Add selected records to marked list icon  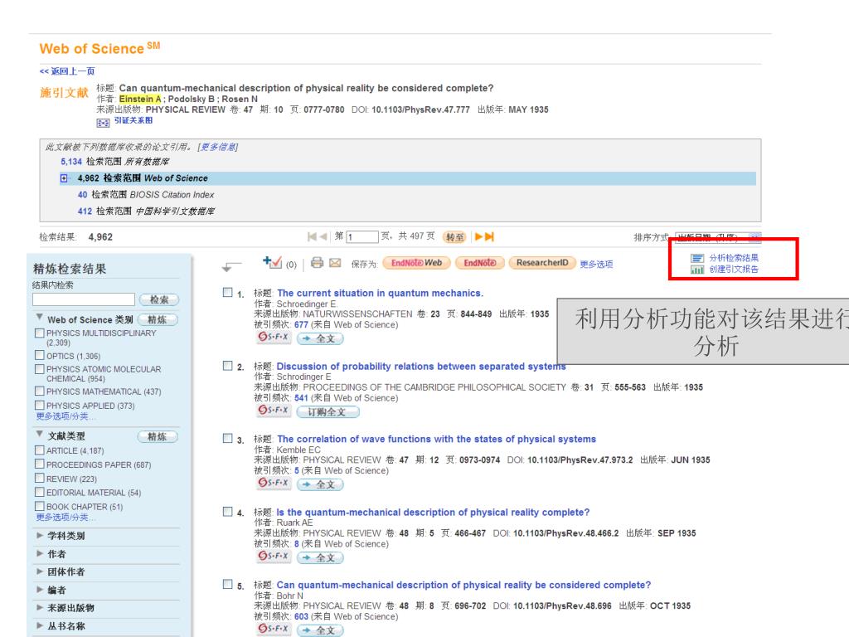[x=272, y=263]
